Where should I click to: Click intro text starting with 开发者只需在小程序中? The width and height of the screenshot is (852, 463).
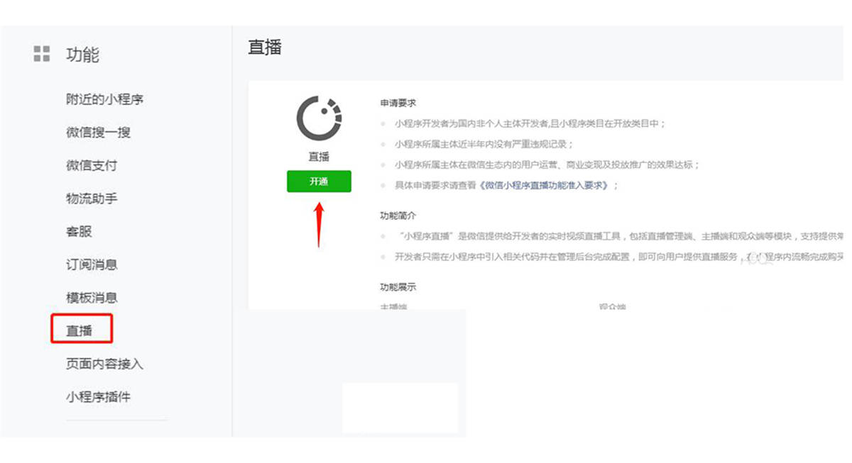pyautogui.click(x=620, y=257)
